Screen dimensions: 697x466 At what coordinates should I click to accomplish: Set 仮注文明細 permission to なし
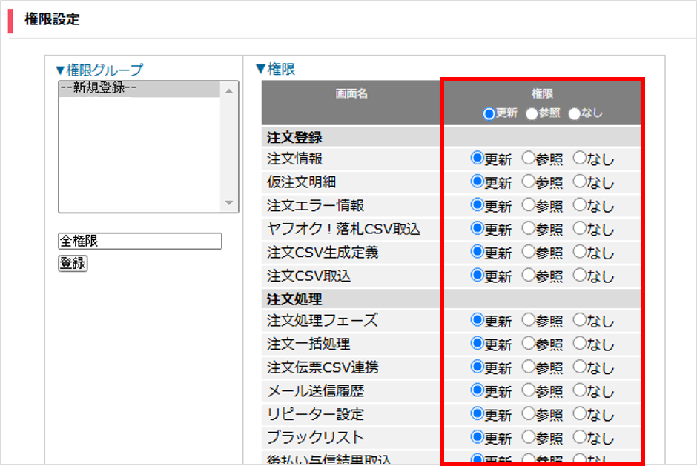pos(580,182)
